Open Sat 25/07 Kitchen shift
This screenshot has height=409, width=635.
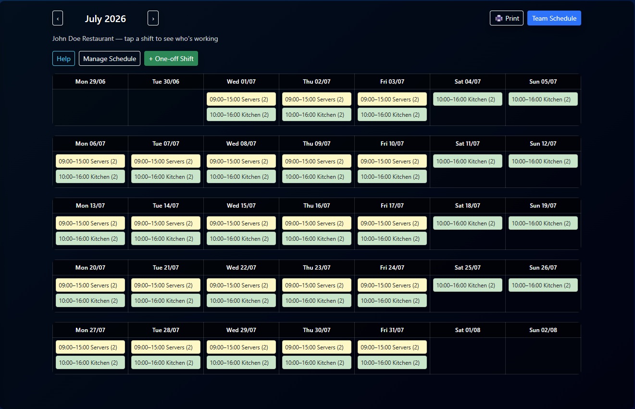tap(468, 285)
